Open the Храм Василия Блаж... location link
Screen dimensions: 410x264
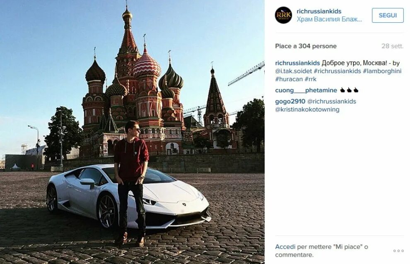coord(329,19)
